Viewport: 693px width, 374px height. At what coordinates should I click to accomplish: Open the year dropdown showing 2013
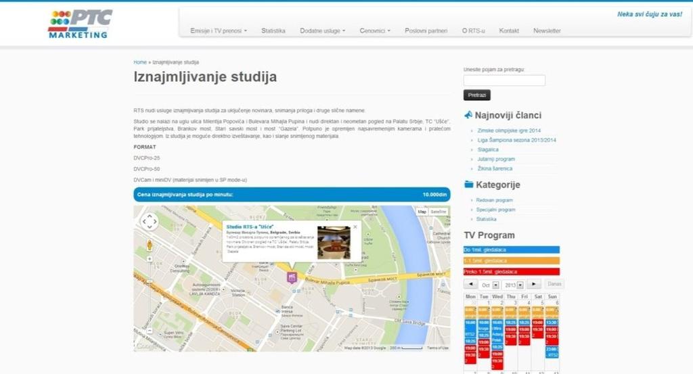[514, 285]
